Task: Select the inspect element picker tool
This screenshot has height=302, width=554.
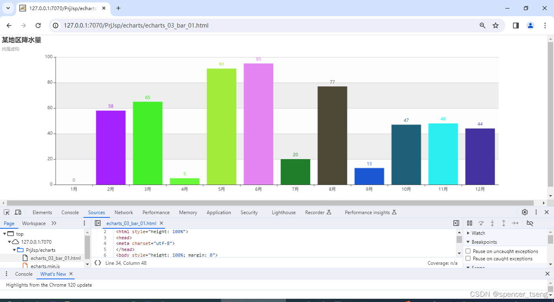Action: (6, 212)
